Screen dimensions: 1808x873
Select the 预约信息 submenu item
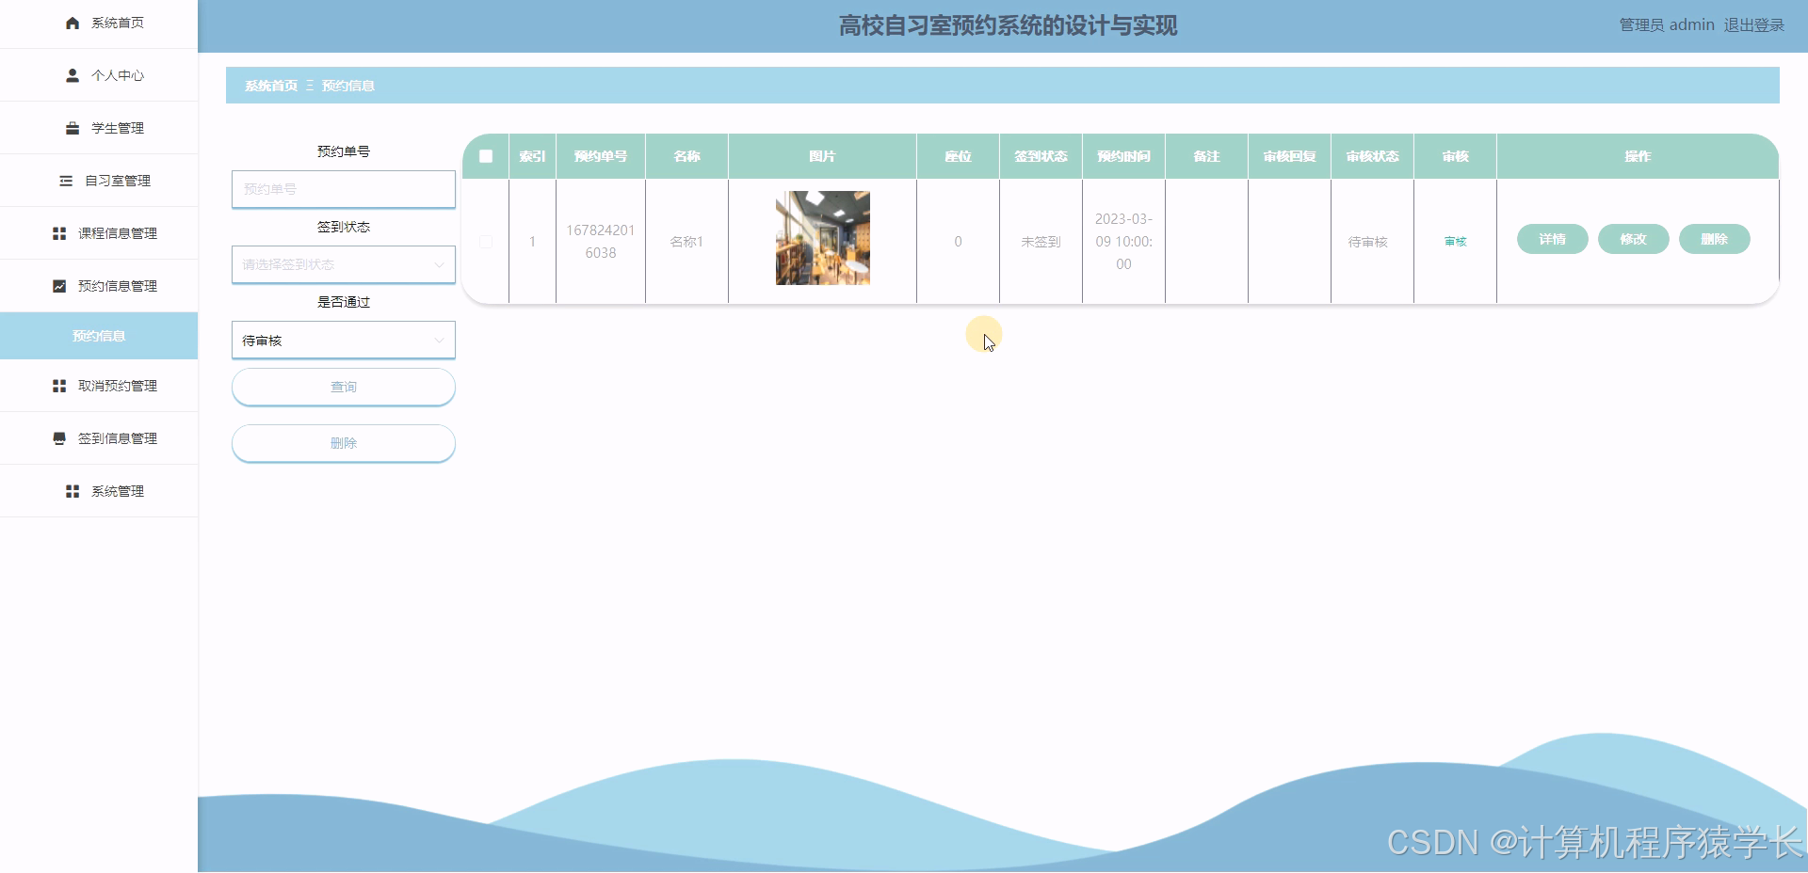coord(99,336)
